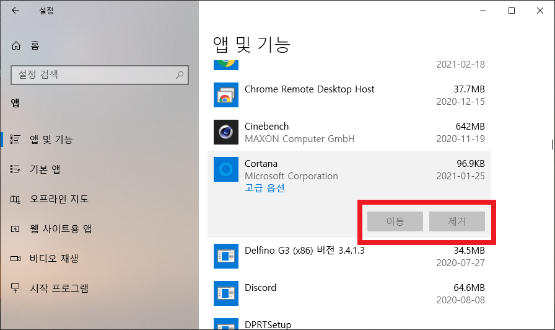Viewport: 555px width, 330px height.
Task: Click the video camera icon for 비디오 재생
Action: pos(15,259)
